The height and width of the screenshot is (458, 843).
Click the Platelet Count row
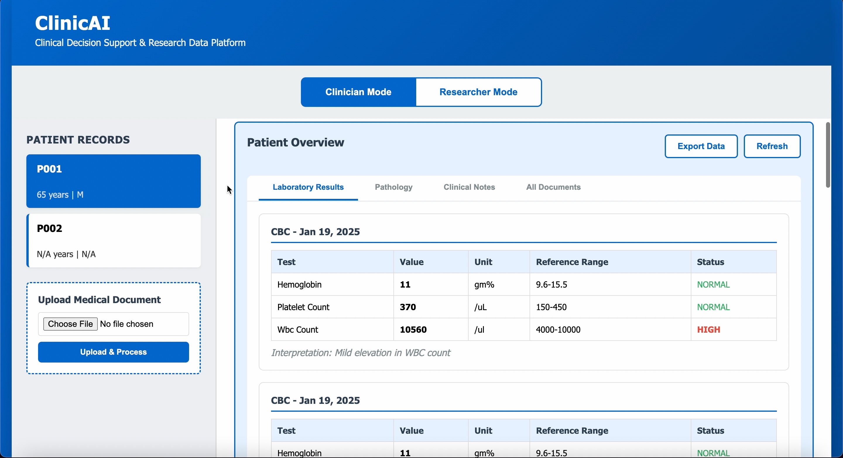303,307
